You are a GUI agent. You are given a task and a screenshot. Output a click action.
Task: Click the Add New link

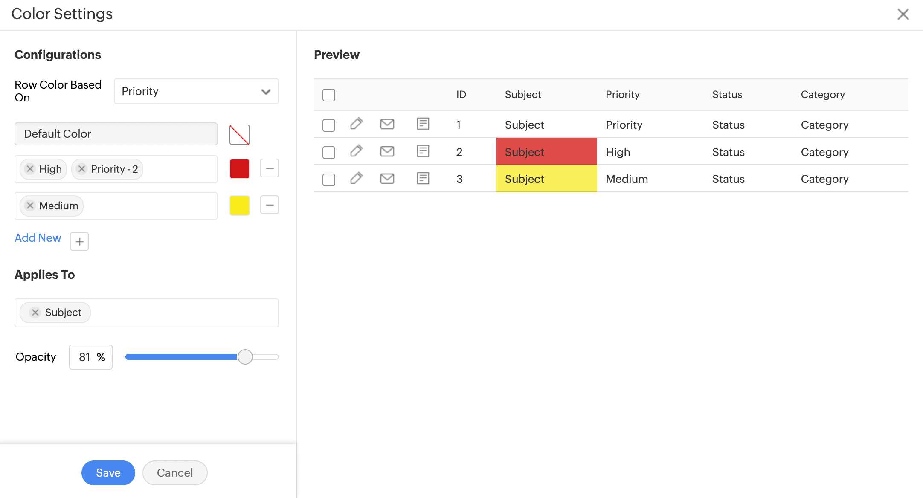38,238
